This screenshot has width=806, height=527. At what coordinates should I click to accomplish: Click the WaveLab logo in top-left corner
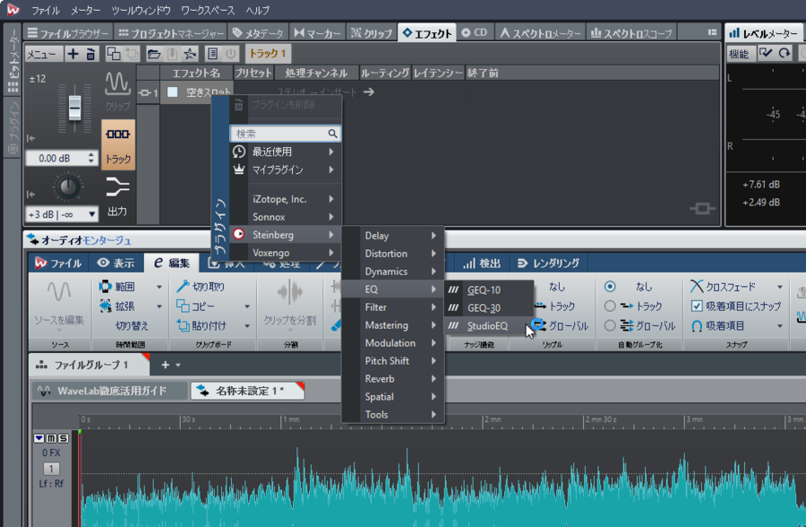point(13,10)
